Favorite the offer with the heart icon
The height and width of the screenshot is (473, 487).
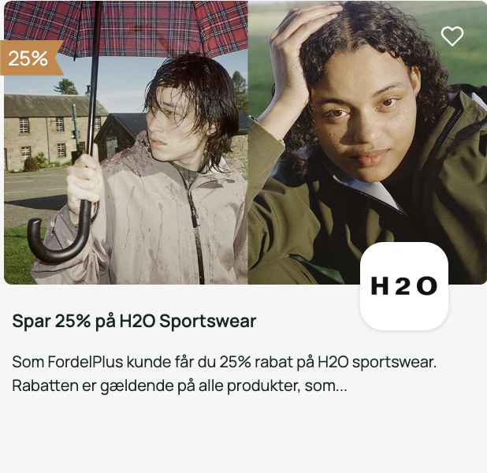pos(452,35)
